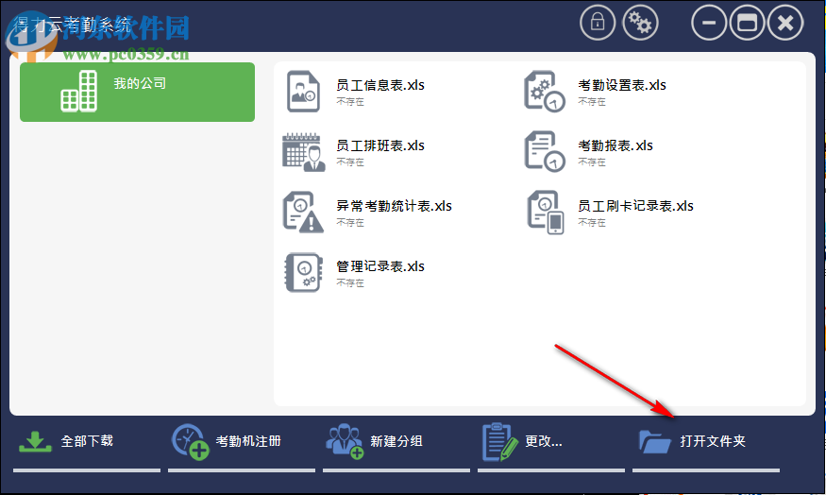This screenshot has width=826, height=495.
Task: Click the 考勤机注册 clock-plus icon
Action: point(190,442)
